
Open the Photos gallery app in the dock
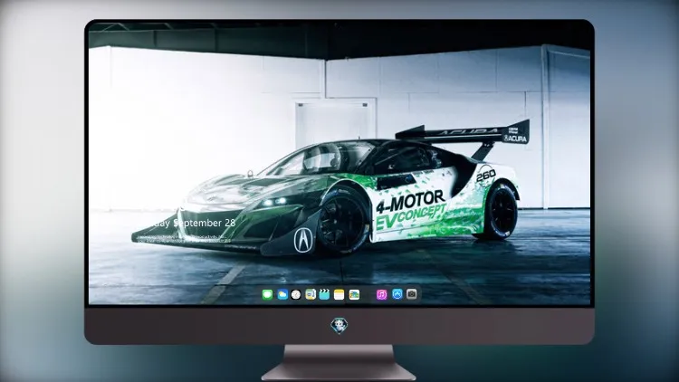[x=354, y=294]
